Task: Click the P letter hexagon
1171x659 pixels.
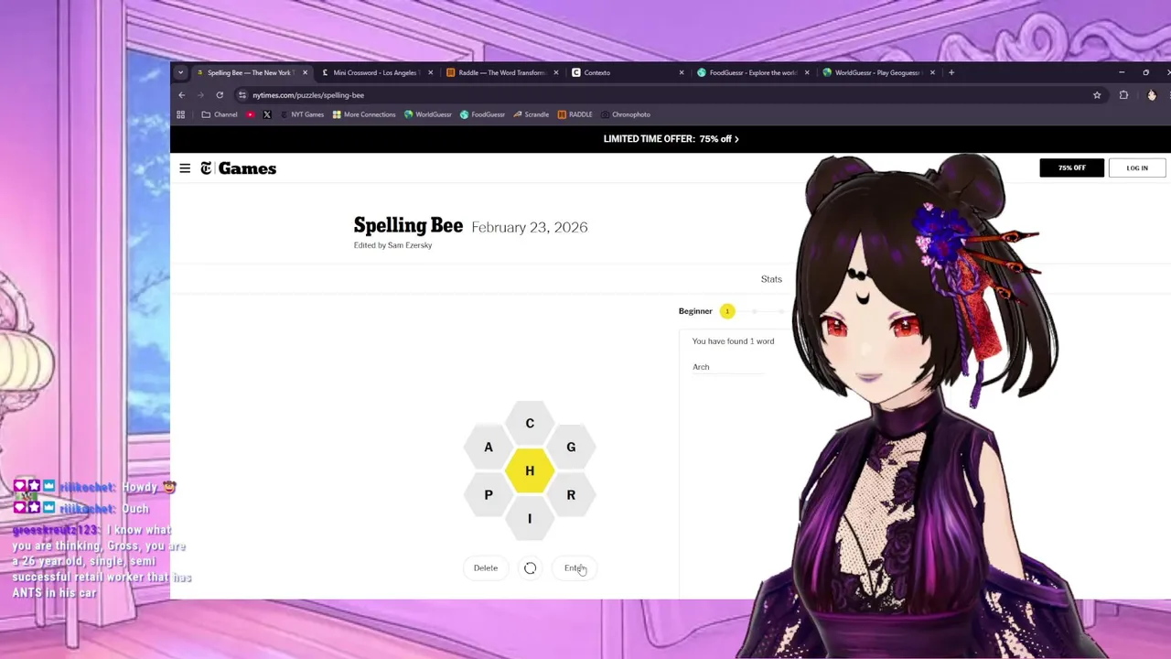Action: pos(489,494)
